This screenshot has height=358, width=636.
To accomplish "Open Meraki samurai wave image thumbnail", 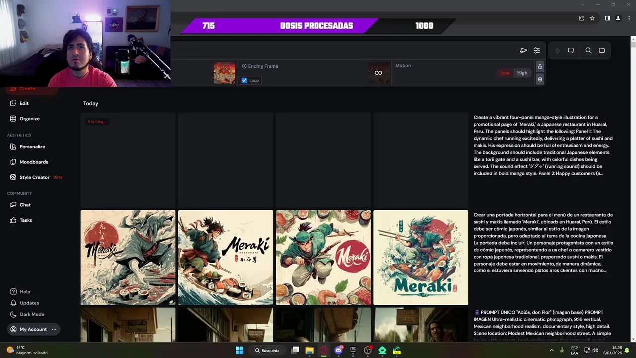I will tap(128, 258).
